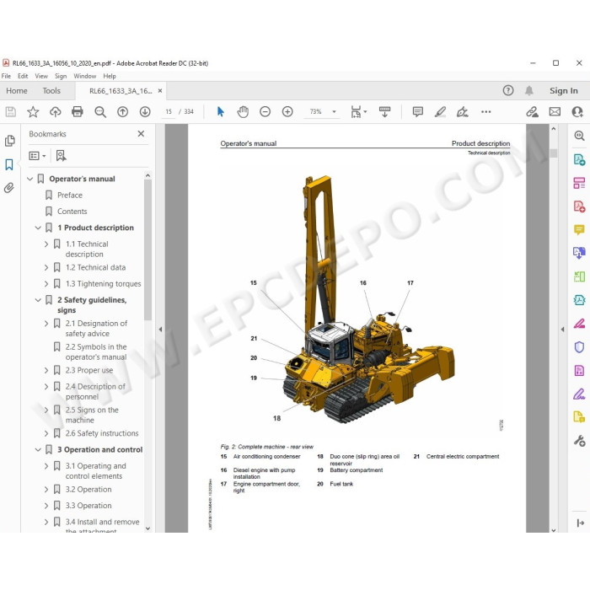Open the Attachments paperclip panel
The width and height of the screenshot is (590, 590).
9,187
